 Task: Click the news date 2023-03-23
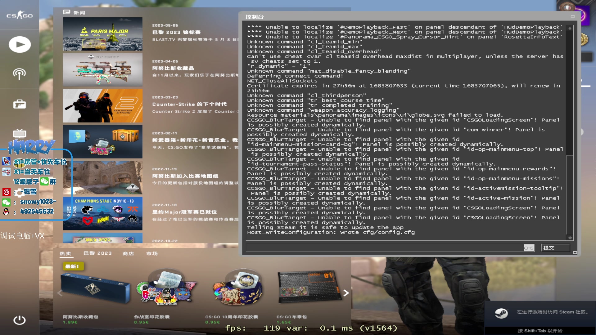tap(165, 97)
